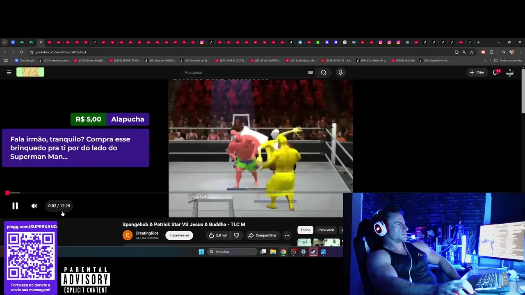
Task: Open Chrome zoom magnifier in address bar
Action: point(464,52)
